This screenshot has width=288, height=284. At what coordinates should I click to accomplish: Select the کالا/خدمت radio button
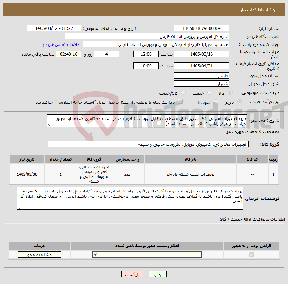(183, 93)
